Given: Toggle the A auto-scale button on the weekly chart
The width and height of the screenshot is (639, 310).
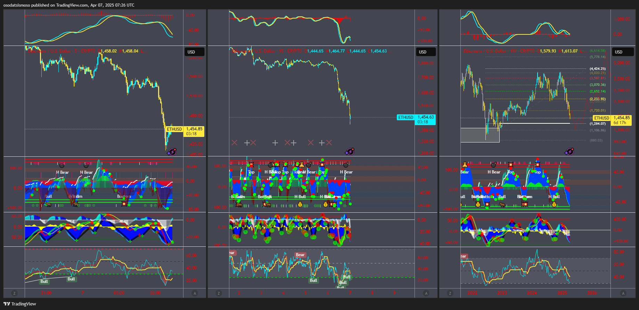Looking at the screenshot, I should 623,293.
